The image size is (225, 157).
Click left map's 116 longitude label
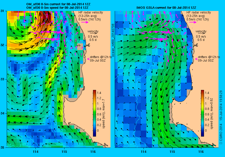(93, 152)
